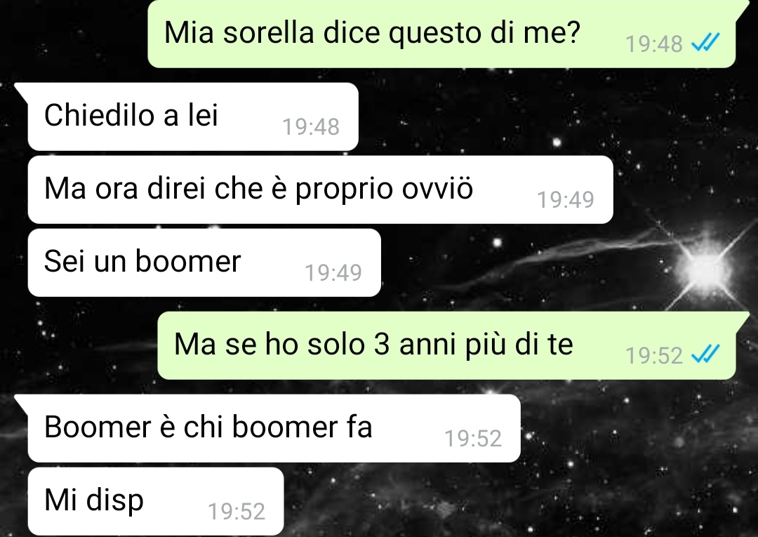Tap message 'Ma se ho solo 3 anni più di te'
Image resolution: width=758 pixels, height=537 pixels.
pos(446,345)
